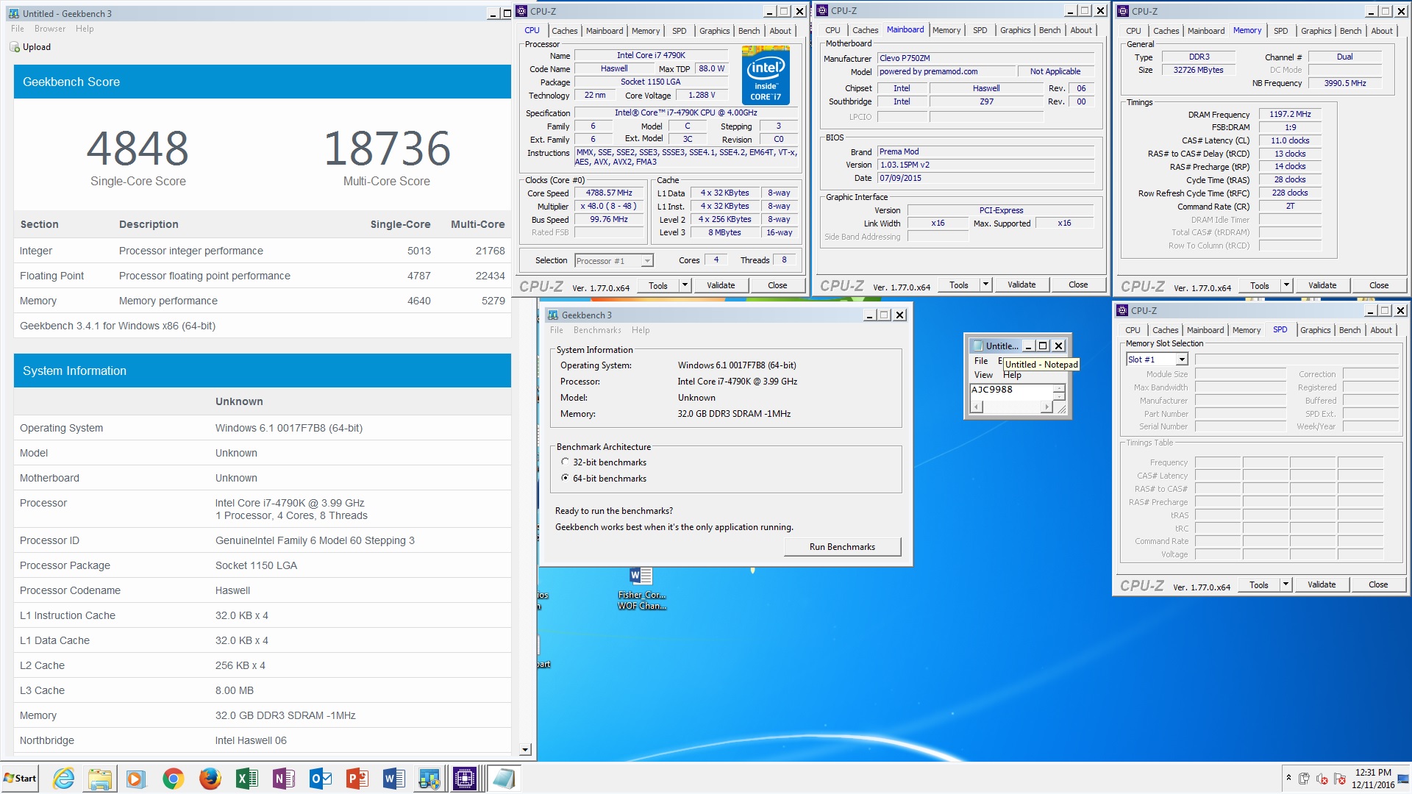Viewport: 1412px width, 794px height.
Task: Open the Slot #1 memory slot dropdown
Action: tap(1182, 360)
